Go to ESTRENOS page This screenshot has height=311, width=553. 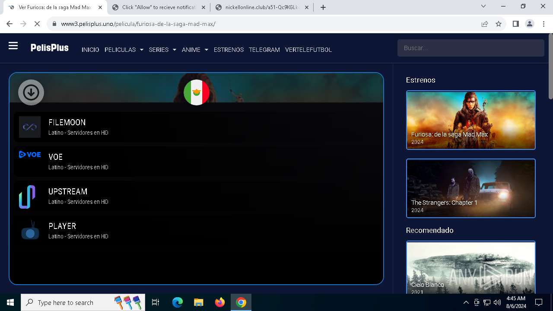coord(229,50)
